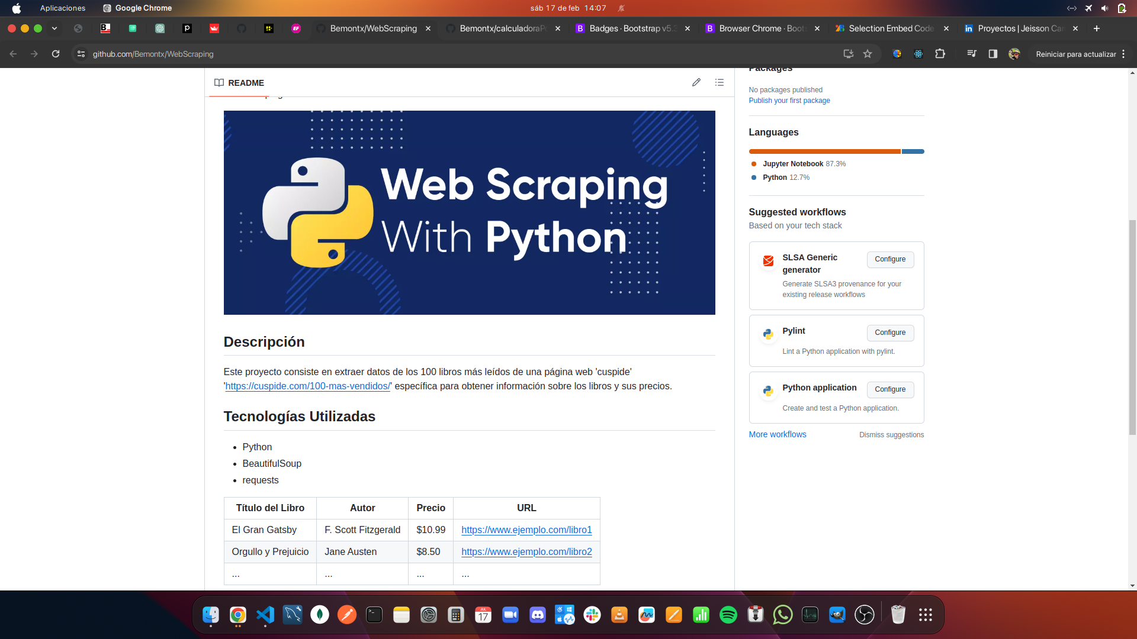Image resolution: width=1137 pixels, height=639 pixels.
Task: Click the README tab header
Action: (x=239, y=83)
